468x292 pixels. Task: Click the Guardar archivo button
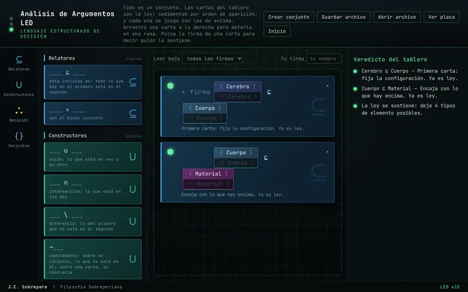point(343,17)
